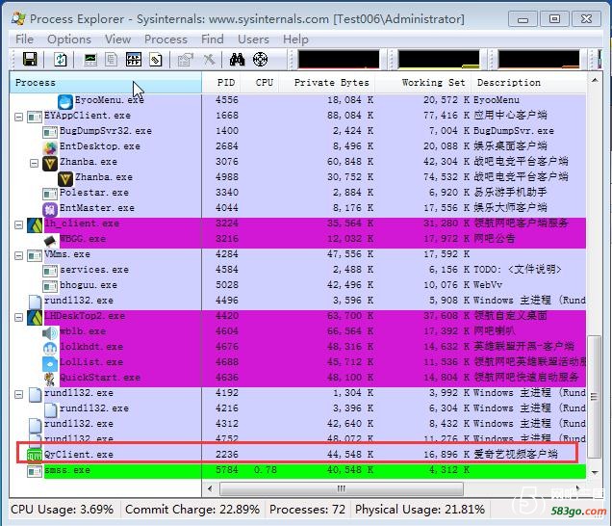Toggle the process tree view icon

pos(112,60)
